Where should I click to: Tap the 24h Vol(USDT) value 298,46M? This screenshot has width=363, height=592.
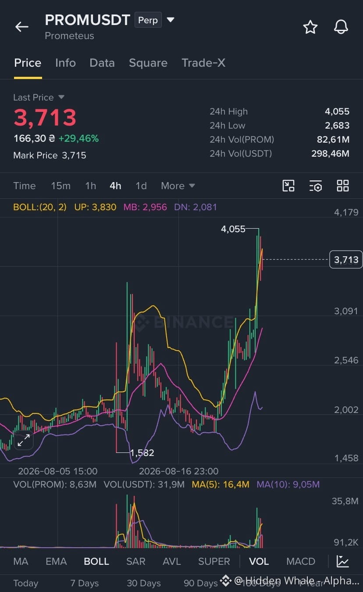click(331, 154)
